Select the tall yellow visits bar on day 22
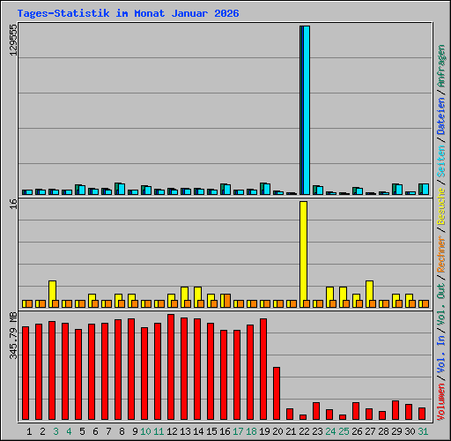The width and height of the screenshot is (451, 441). tap(303, 254)
